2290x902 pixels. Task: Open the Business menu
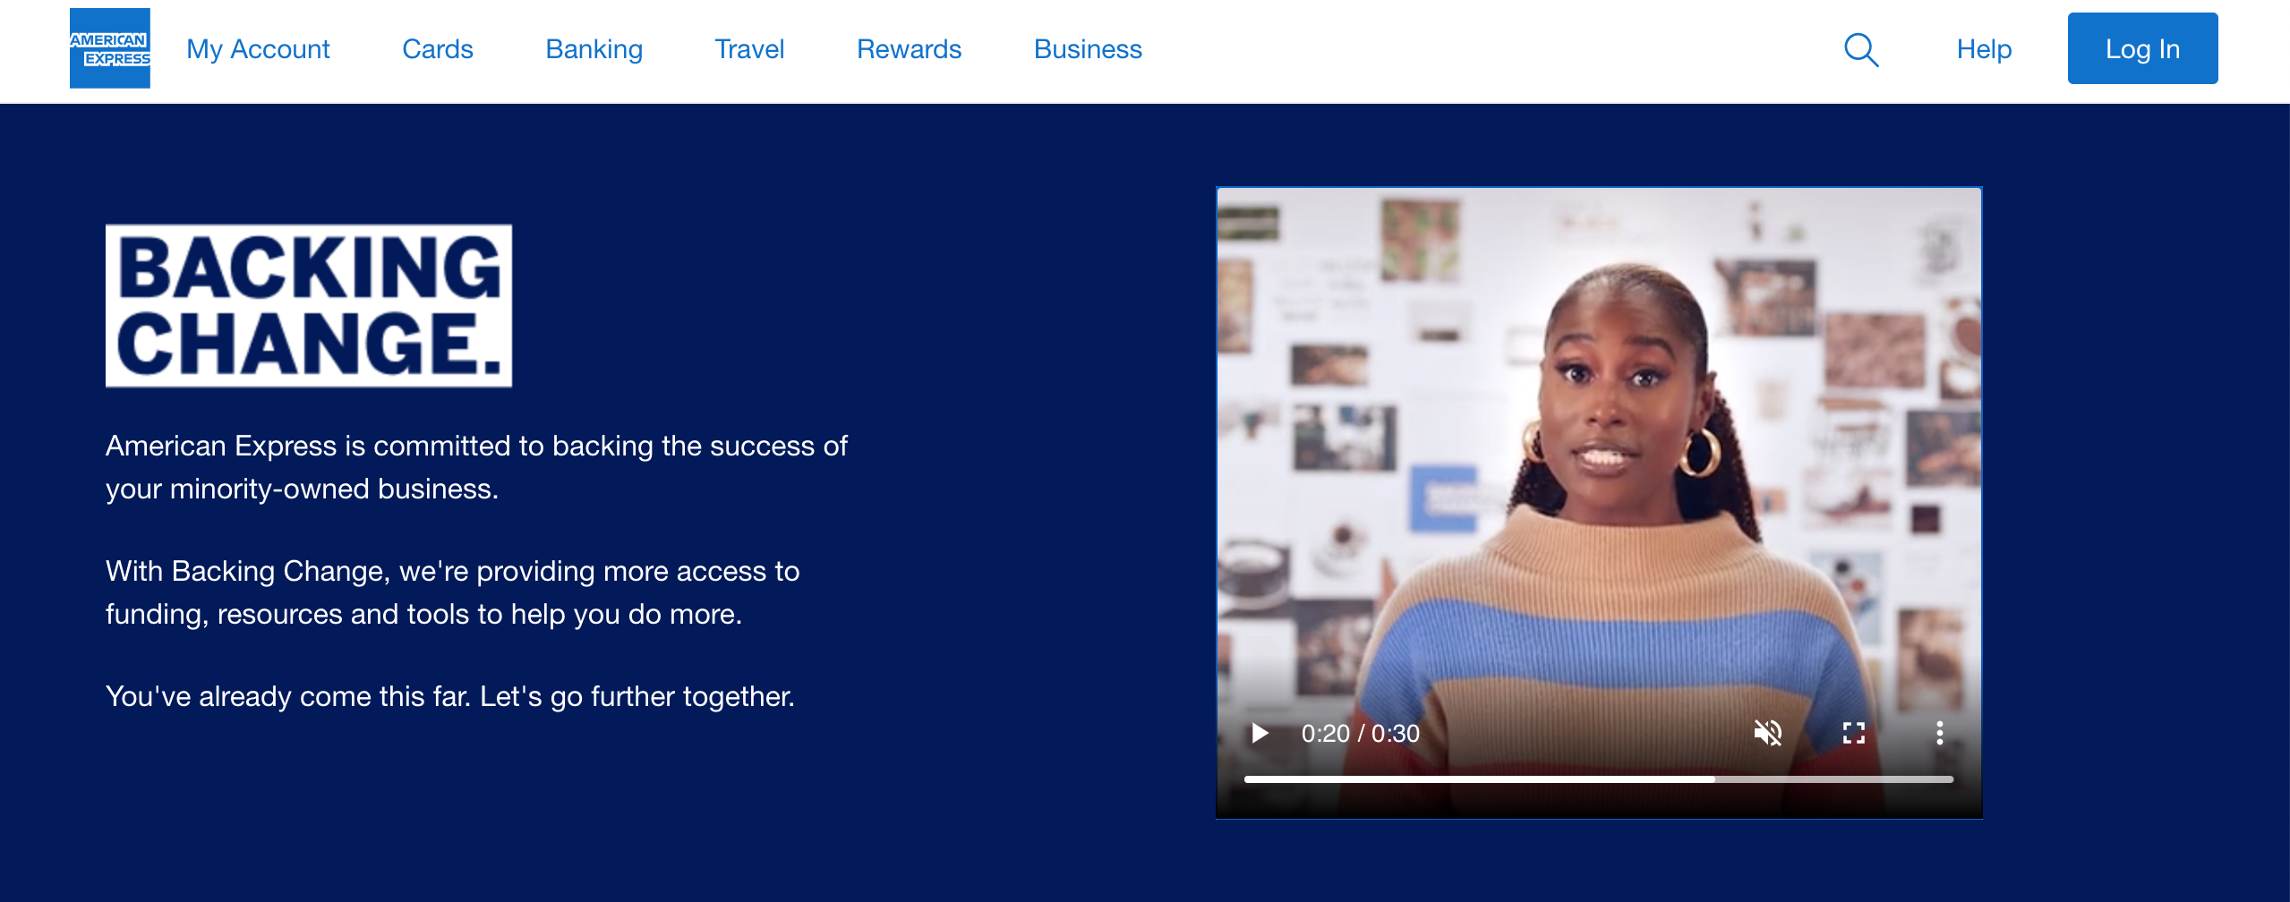1088,49
